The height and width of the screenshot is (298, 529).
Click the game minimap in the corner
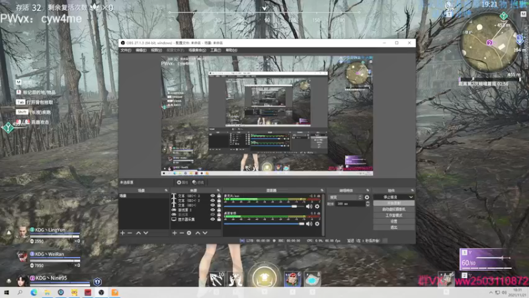[x=489, y=42]
